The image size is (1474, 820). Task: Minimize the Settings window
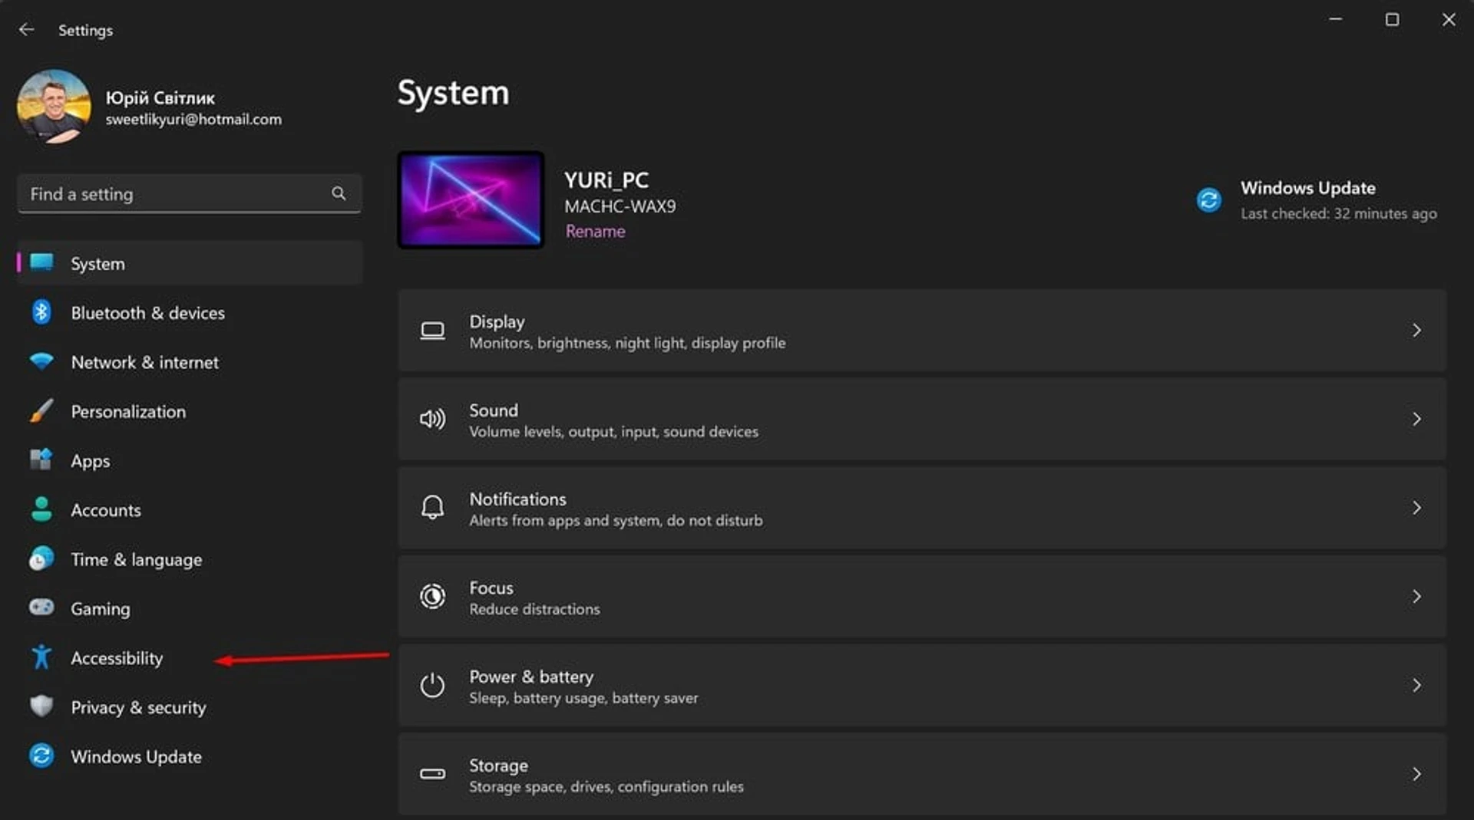click(1336, 19)
